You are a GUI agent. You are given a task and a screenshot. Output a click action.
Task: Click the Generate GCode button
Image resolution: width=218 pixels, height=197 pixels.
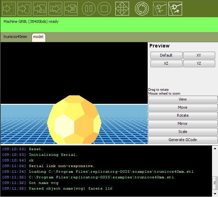[x=182, y=140]
